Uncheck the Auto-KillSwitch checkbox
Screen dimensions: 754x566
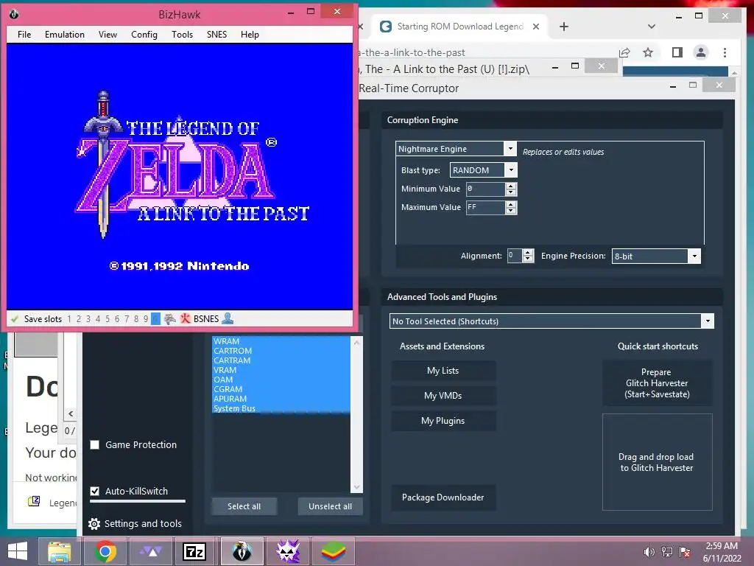(95, 491)
